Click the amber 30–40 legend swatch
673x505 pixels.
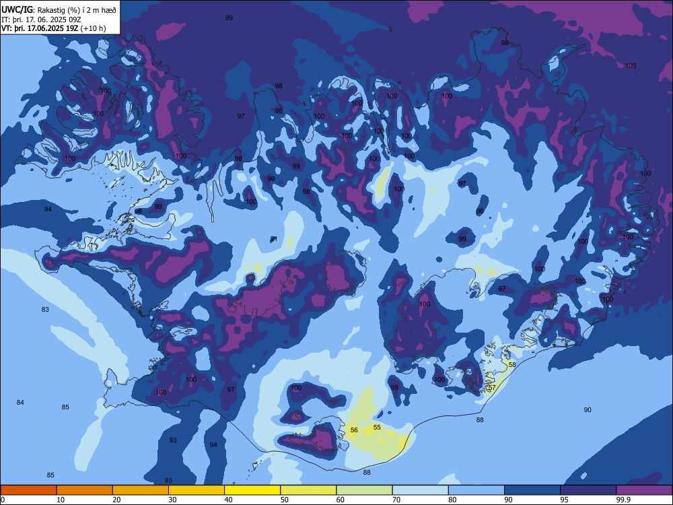click(x=197, y=490)
